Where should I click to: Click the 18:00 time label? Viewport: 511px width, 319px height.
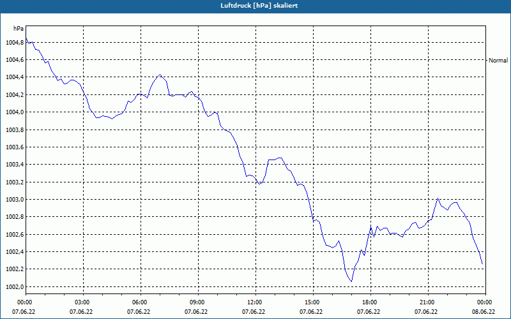(x=370, y=302)
